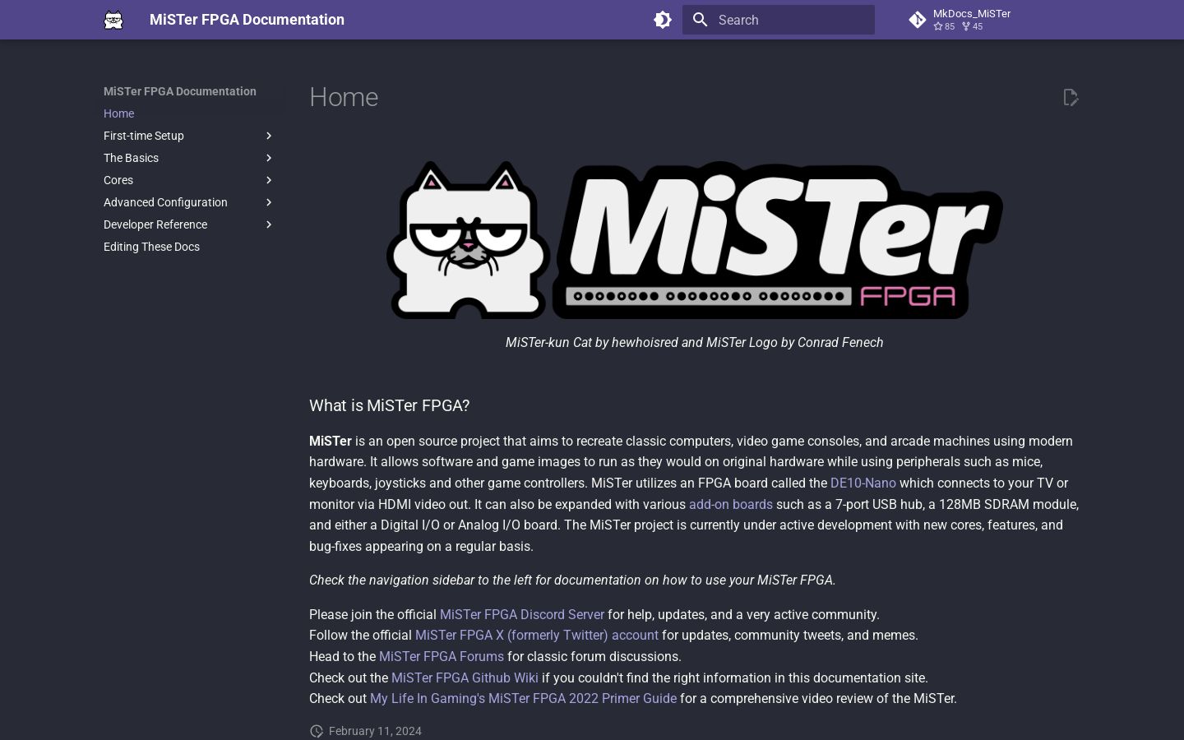Open Developer Reference section
The image size is (1184, 740).
155,224
